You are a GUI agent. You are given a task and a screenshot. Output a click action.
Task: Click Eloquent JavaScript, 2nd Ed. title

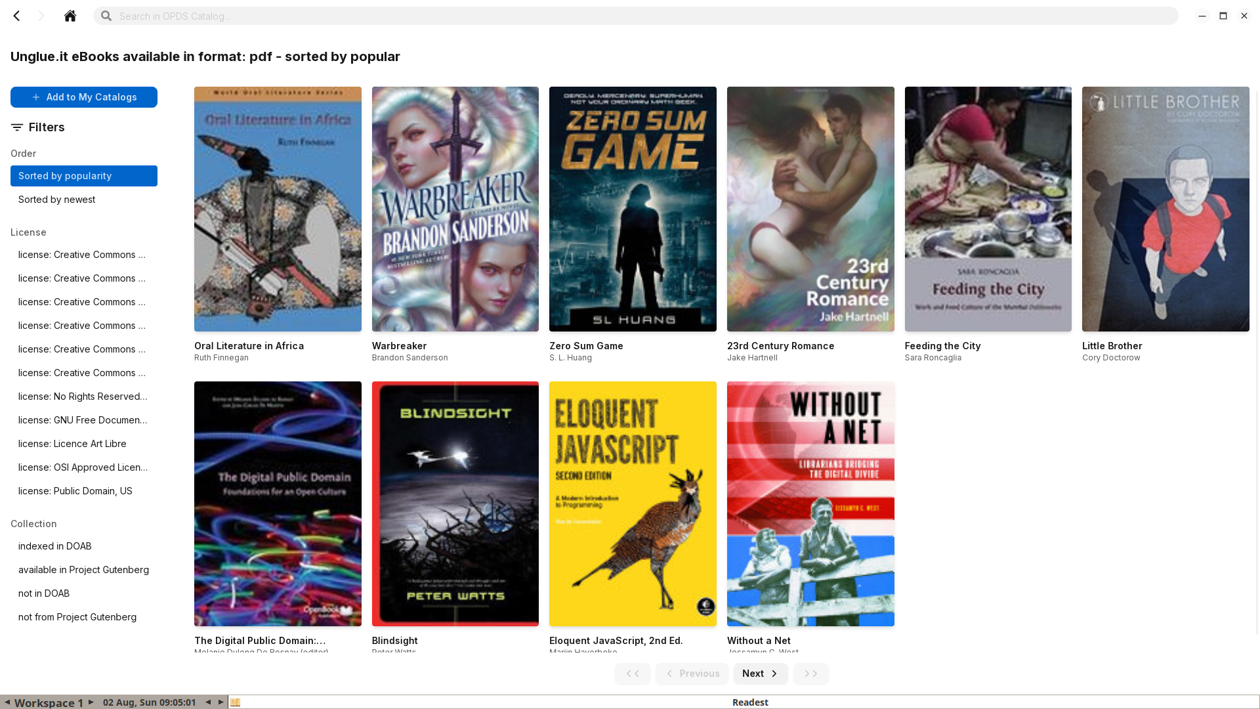(x=616, y=641)
